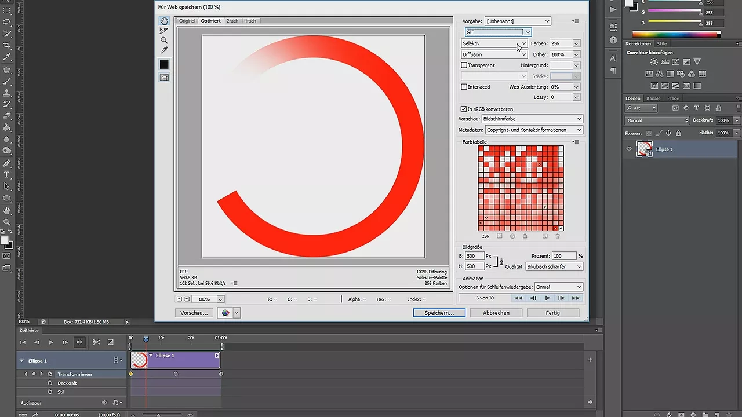The width and height of the screenshot is (742, 417).
Task: Open a Curves adjustment from Korrektur hinzufügen
Action: tap(675, 62)
